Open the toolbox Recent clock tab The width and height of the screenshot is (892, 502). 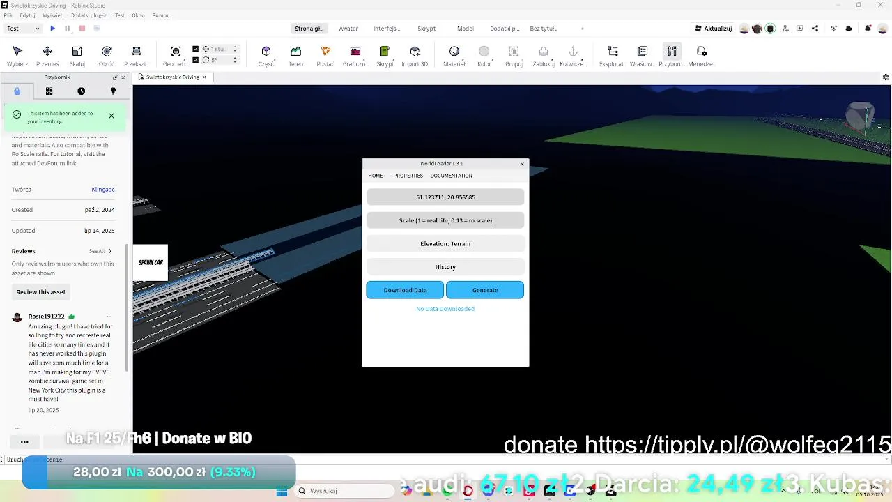click(x=81, y=91)
